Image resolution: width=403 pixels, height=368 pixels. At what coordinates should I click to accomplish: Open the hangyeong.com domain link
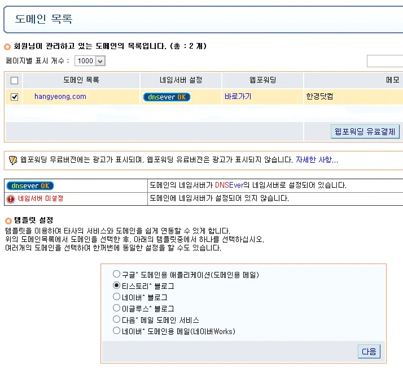coord(60,97)
